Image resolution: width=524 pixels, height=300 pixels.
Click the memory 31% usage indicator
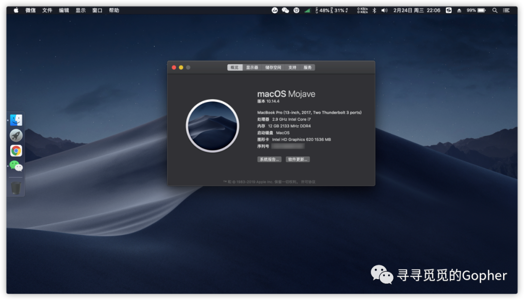pyautogui.click(x=340, y=10)
